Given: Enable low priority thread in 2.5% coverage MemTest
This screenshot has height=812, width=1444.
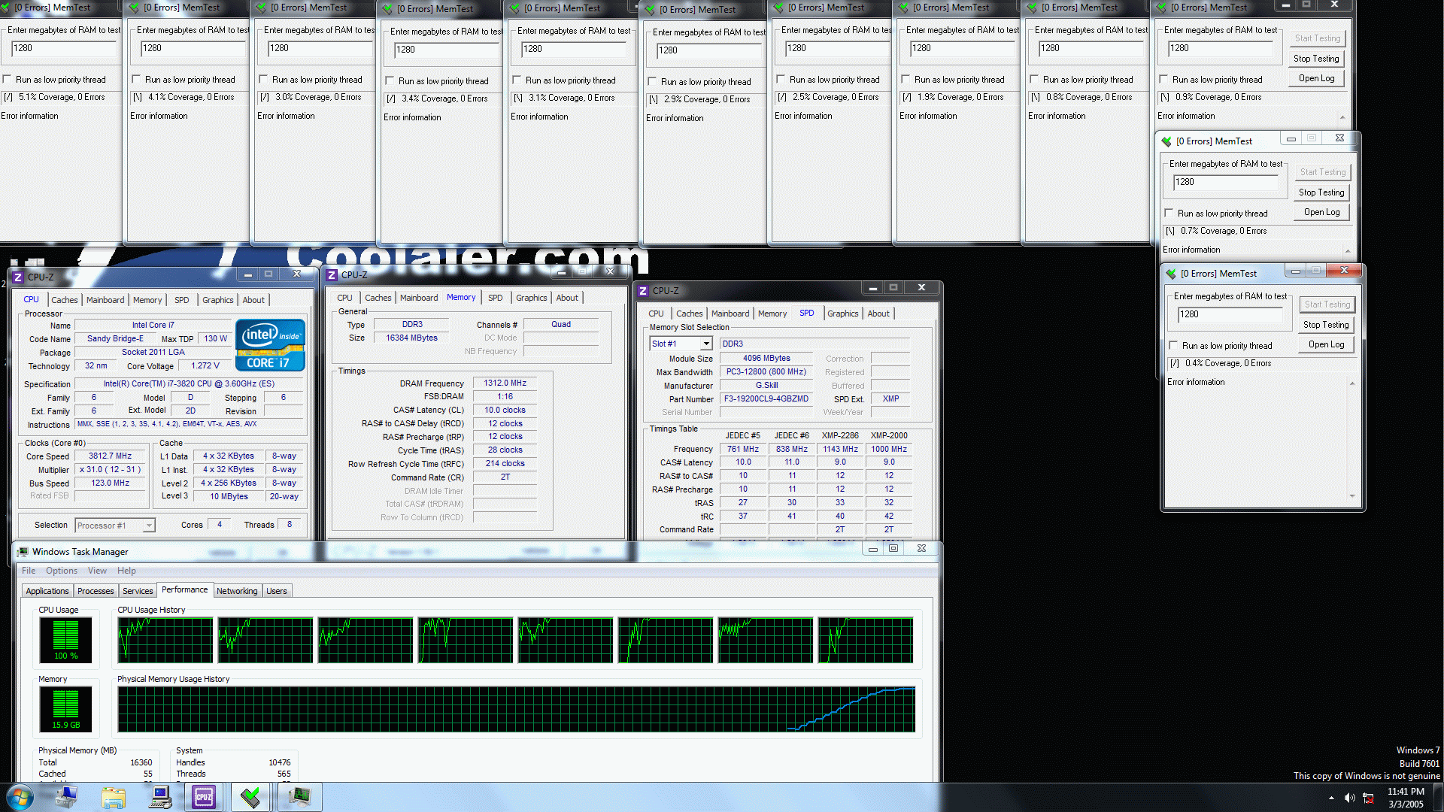Looking at the screenshot, I should coord(781,80).
